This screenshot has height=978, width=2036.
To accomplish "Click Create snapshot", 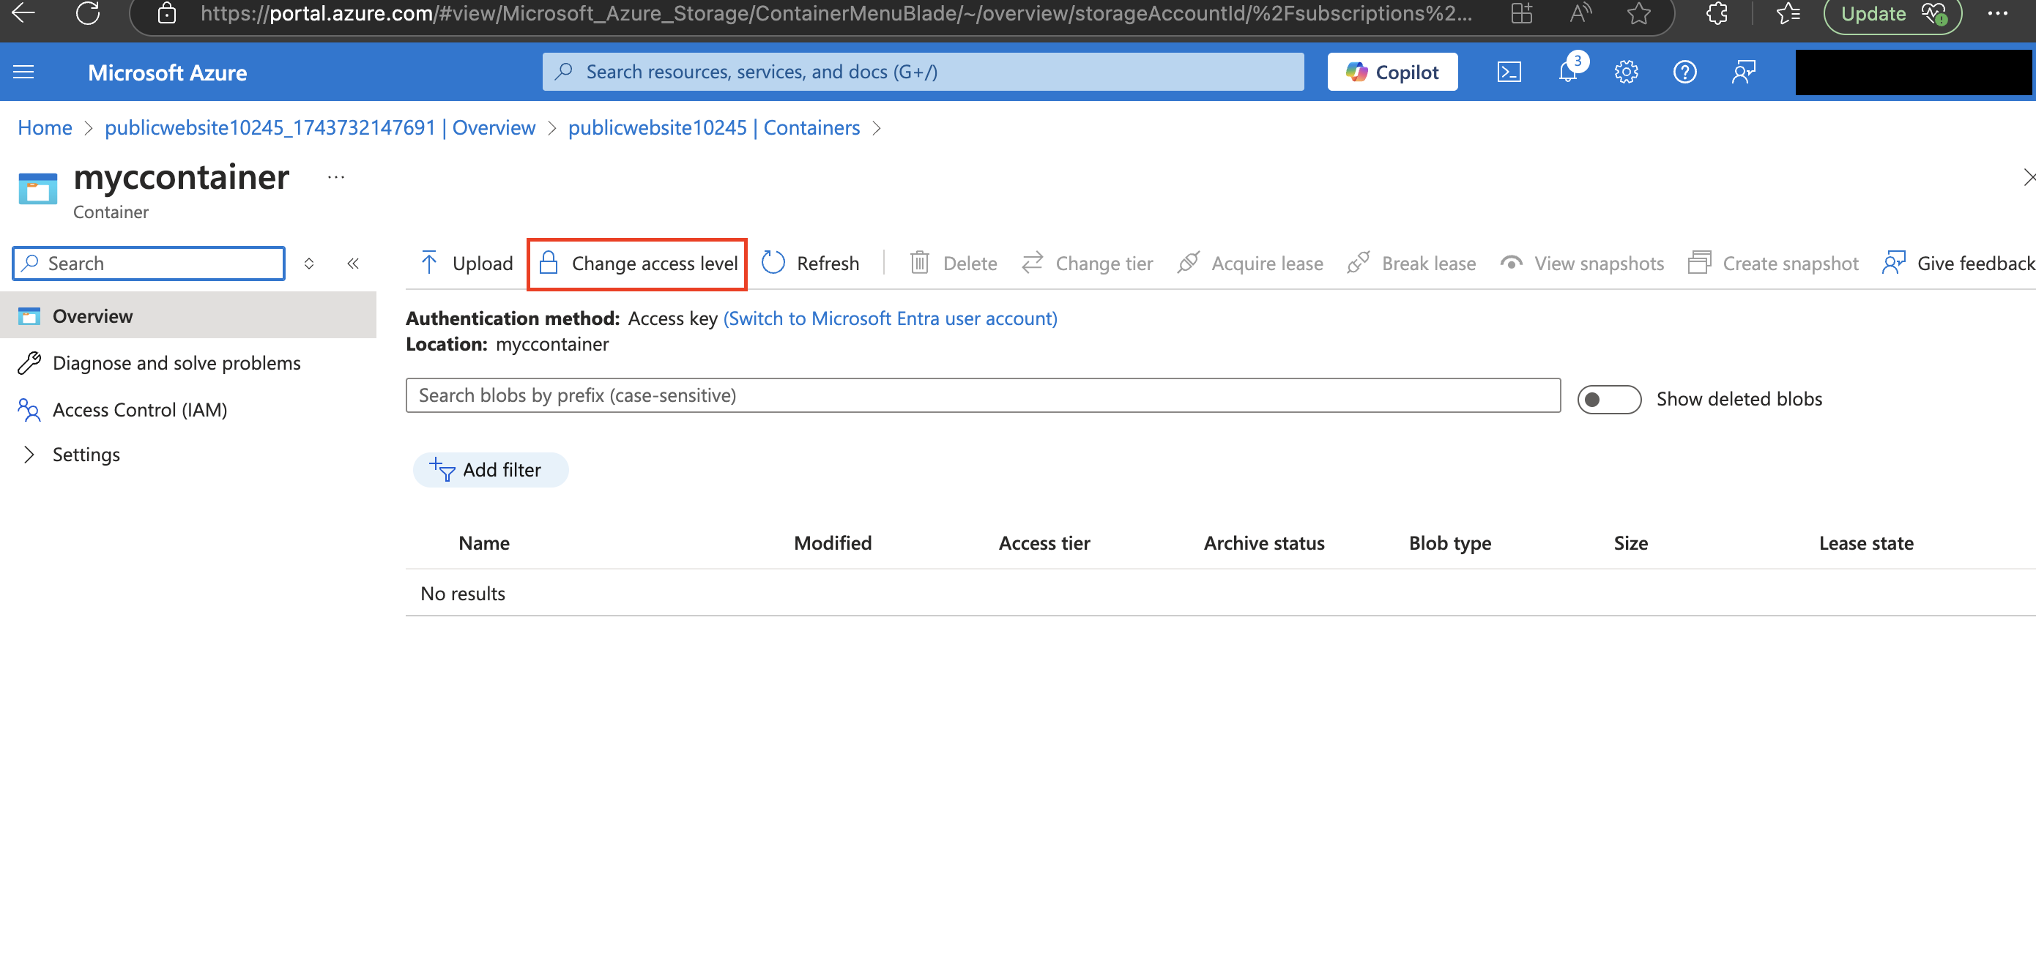I will (x=1773, y=263).
